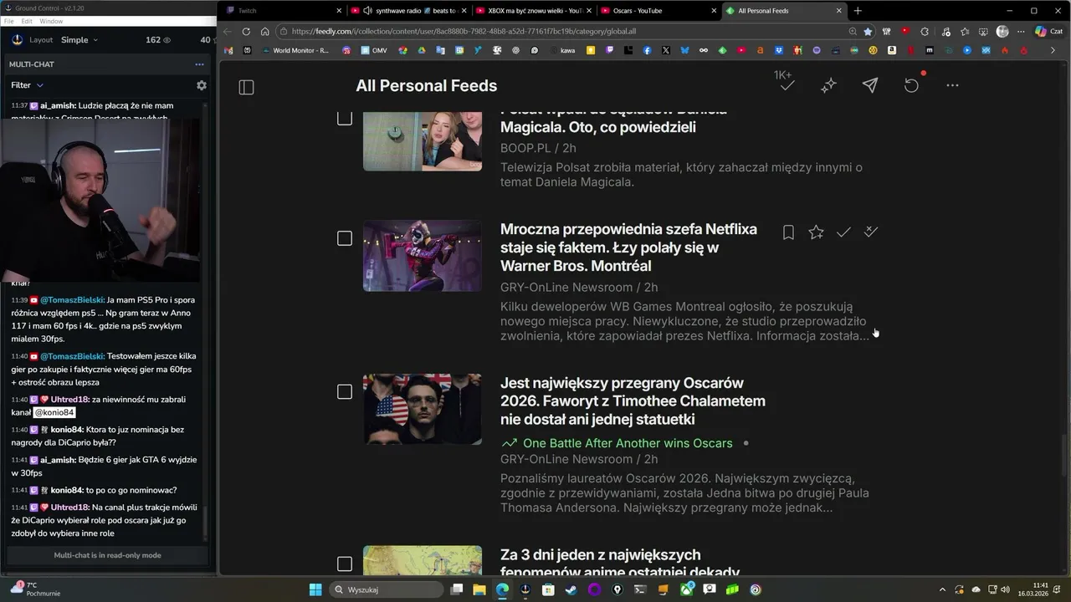1071x602 pixels.
Task: Switch to the XBOX ma być znowu wielki tab
Action: click(x=534, y=11)
